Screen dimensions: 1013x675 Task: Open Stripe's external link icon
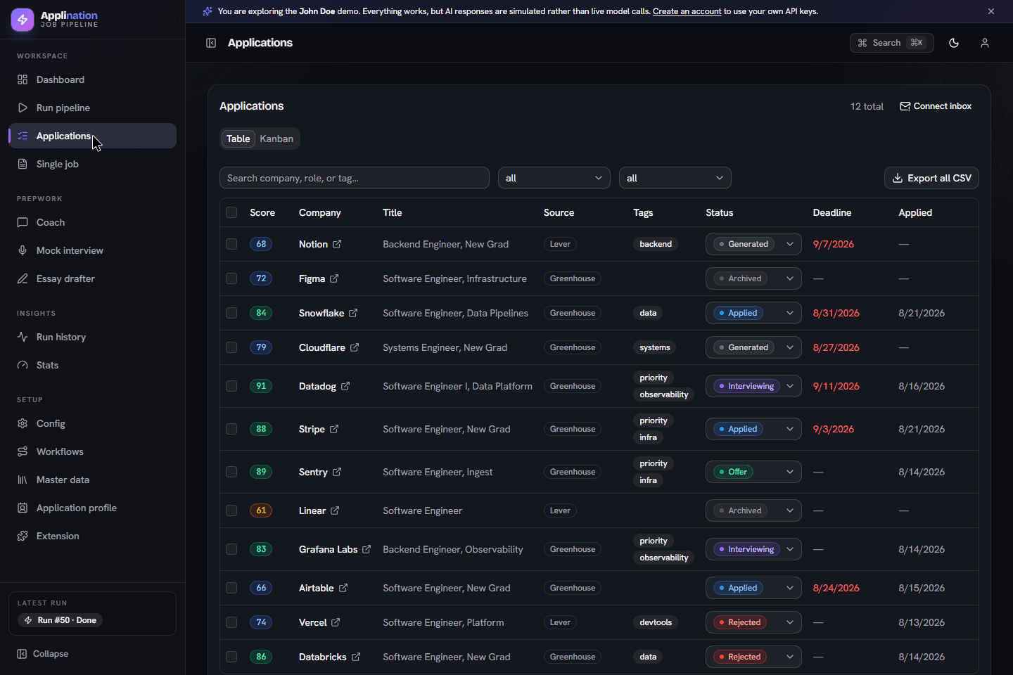tap(334, 429)
